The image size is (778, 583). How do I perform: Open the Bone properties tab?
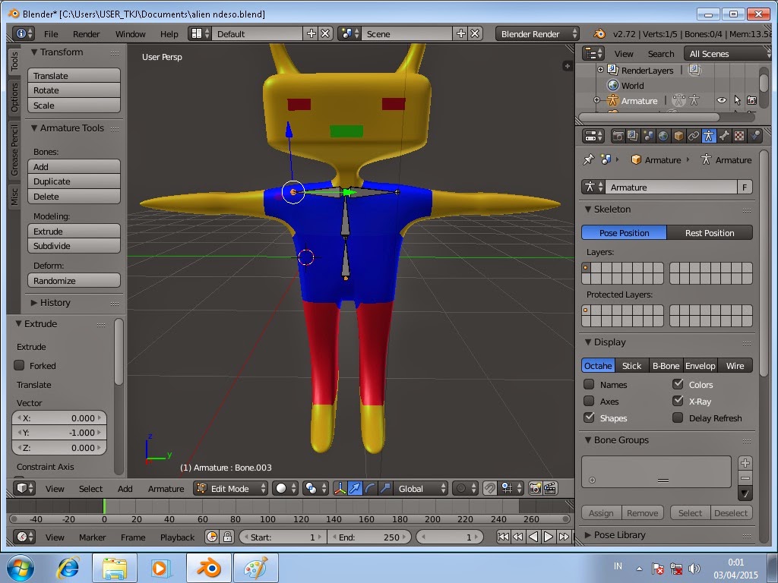724,136
